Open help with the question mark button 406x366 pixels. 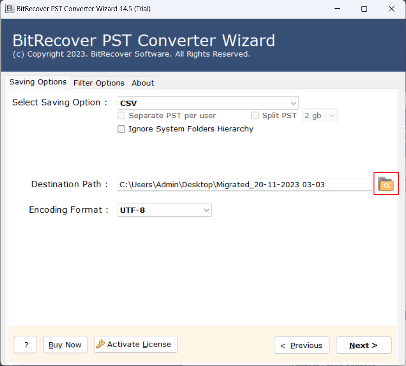point(26,345)
